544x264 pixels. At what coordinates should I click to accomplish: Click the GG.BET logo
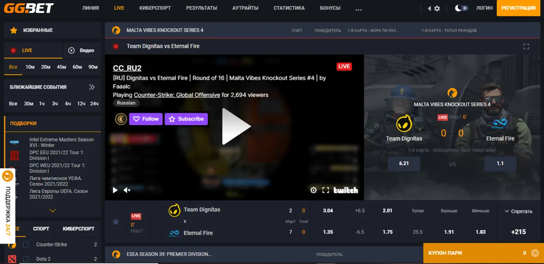[29, 8]
